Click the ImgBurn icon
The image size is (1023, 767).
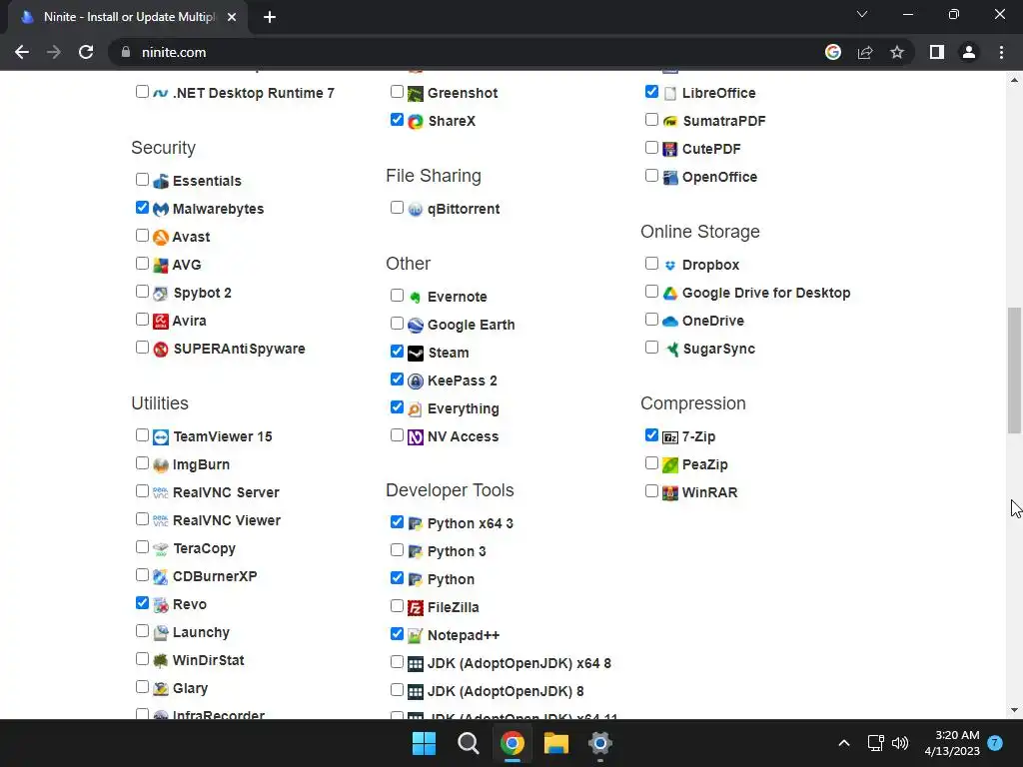(x=161, y=465)
